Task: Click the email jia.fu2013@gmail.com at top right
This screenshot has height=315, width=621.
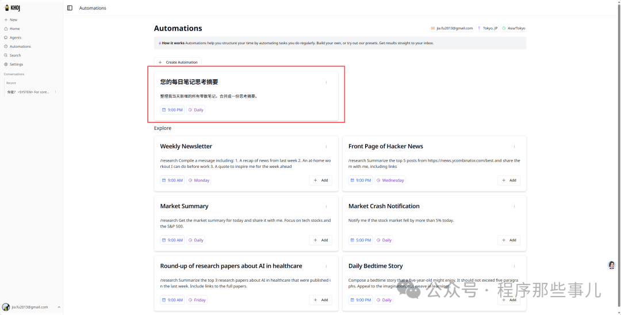Action: [x=452, y=28]
